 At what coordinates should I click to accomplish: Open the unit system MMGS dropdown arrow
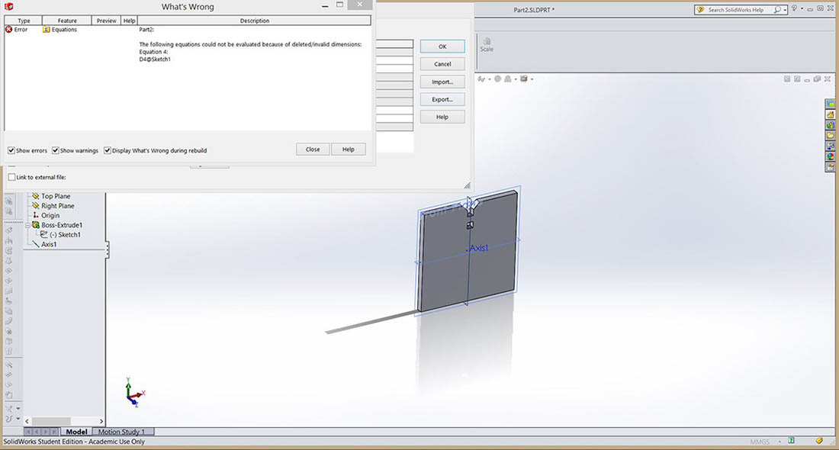point(780,442)
